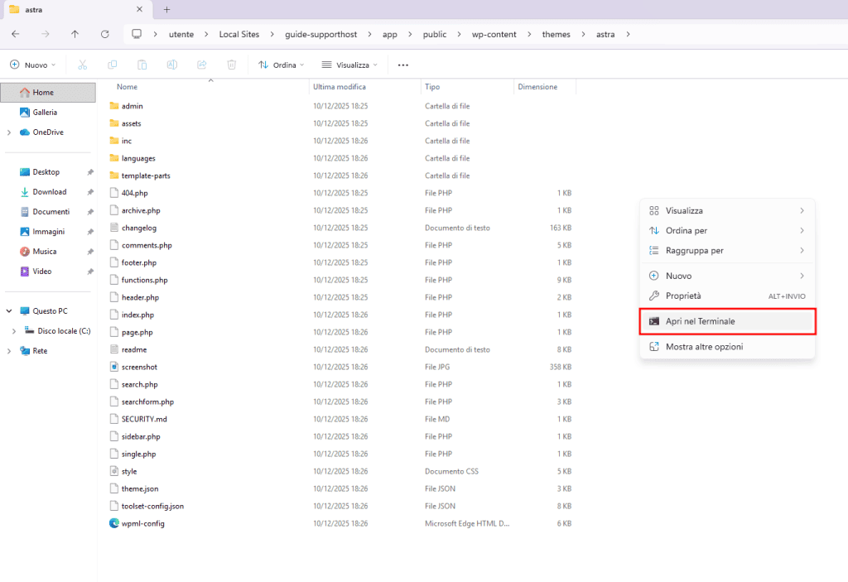This screenshot has width=848, height=582.
Task: Click the Refresh button in navigation bar
Action: click(x=104, y=34)
